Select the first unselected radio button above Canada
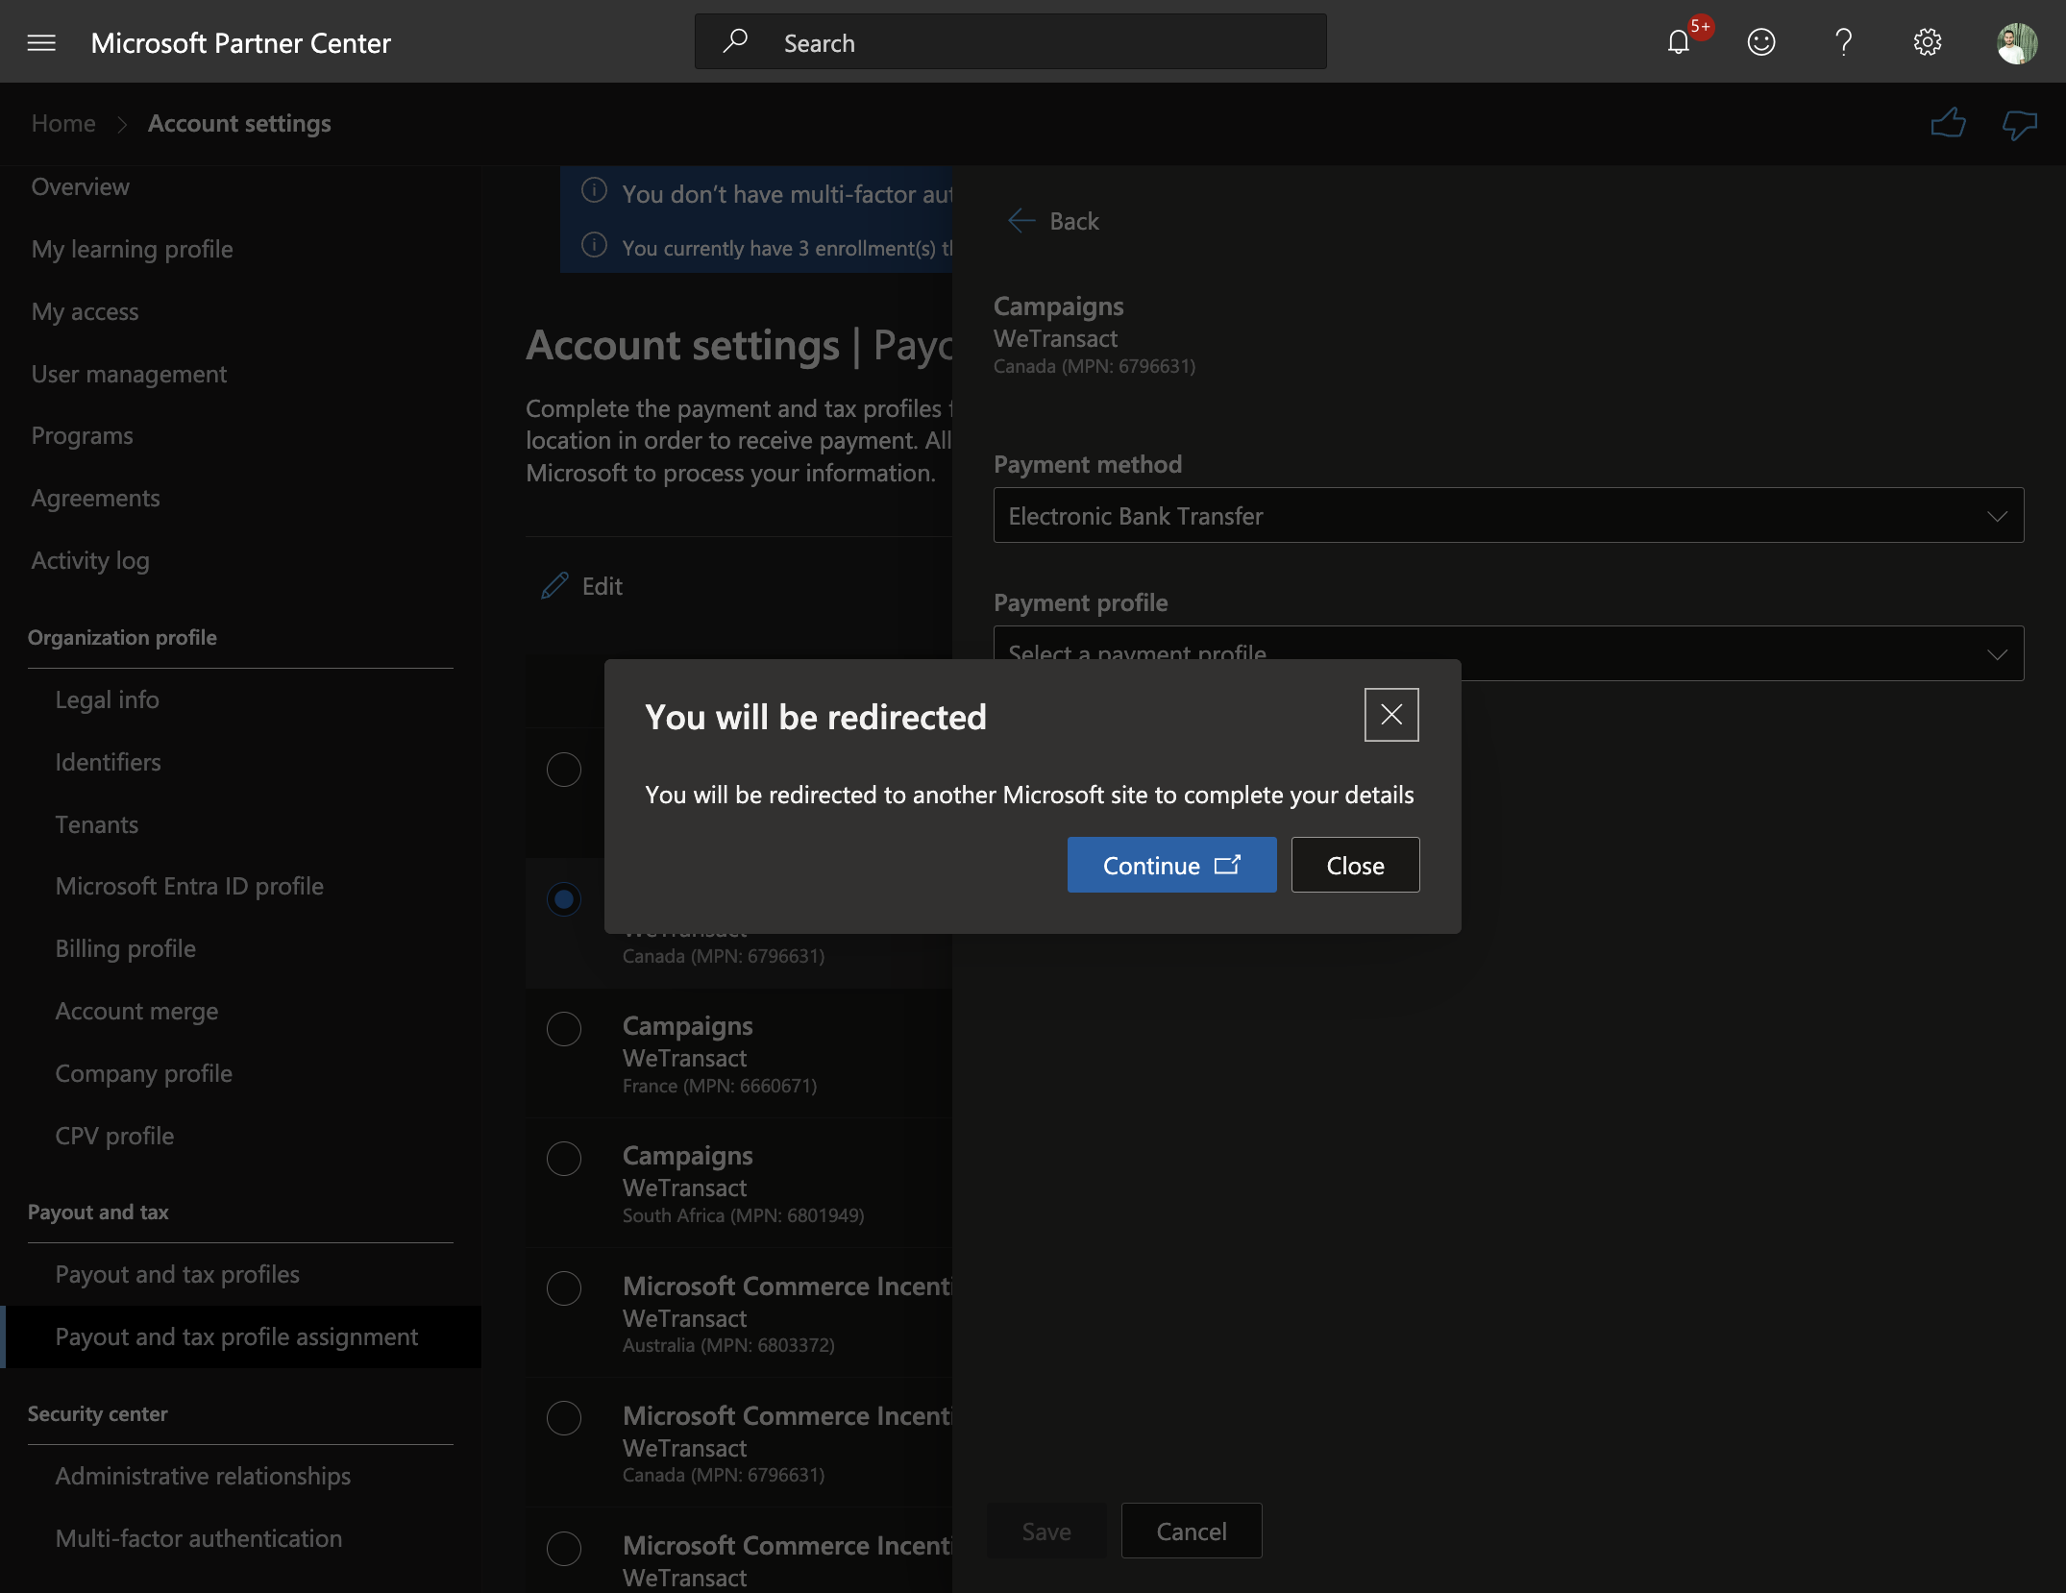This screenshot has width=2066, height=1593. [564, 770]
